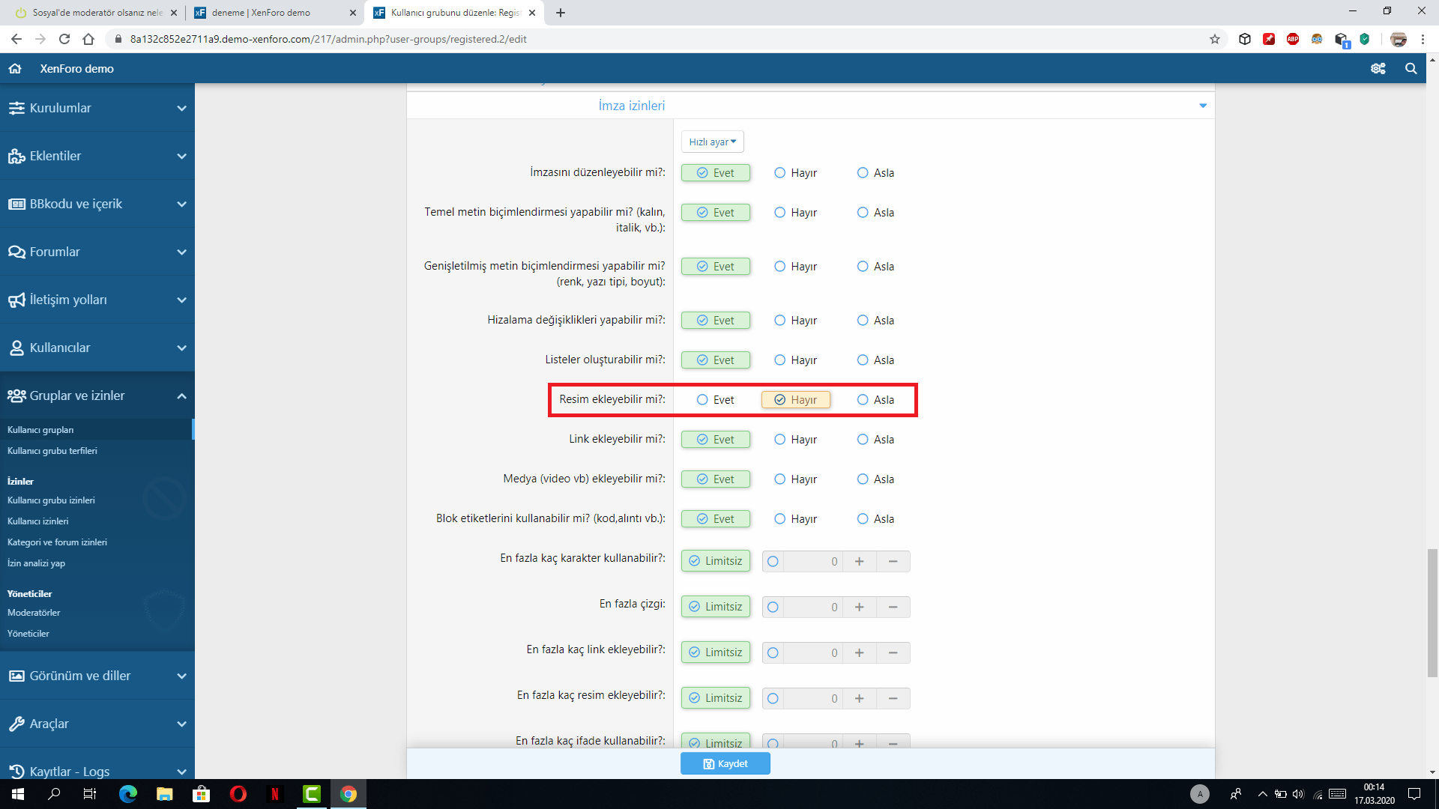
Task: Click the Kaydet save button
Action: tap(725, 763)
